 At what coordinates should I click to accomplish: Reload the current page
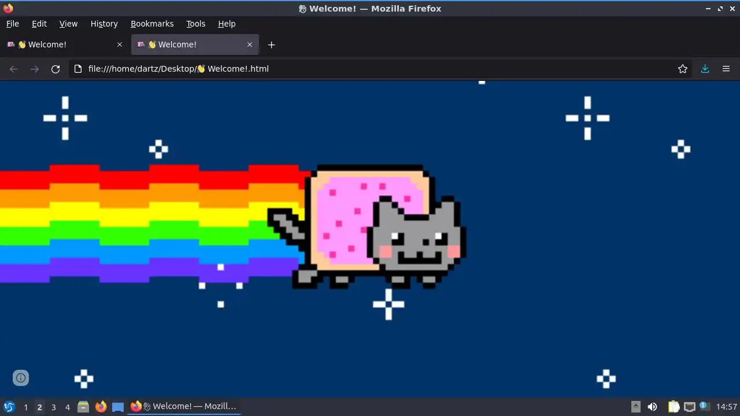pos(55,69)
